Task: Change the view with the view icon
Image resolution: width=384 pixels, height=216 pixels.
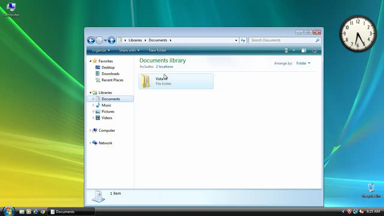Action: (286, 50)
